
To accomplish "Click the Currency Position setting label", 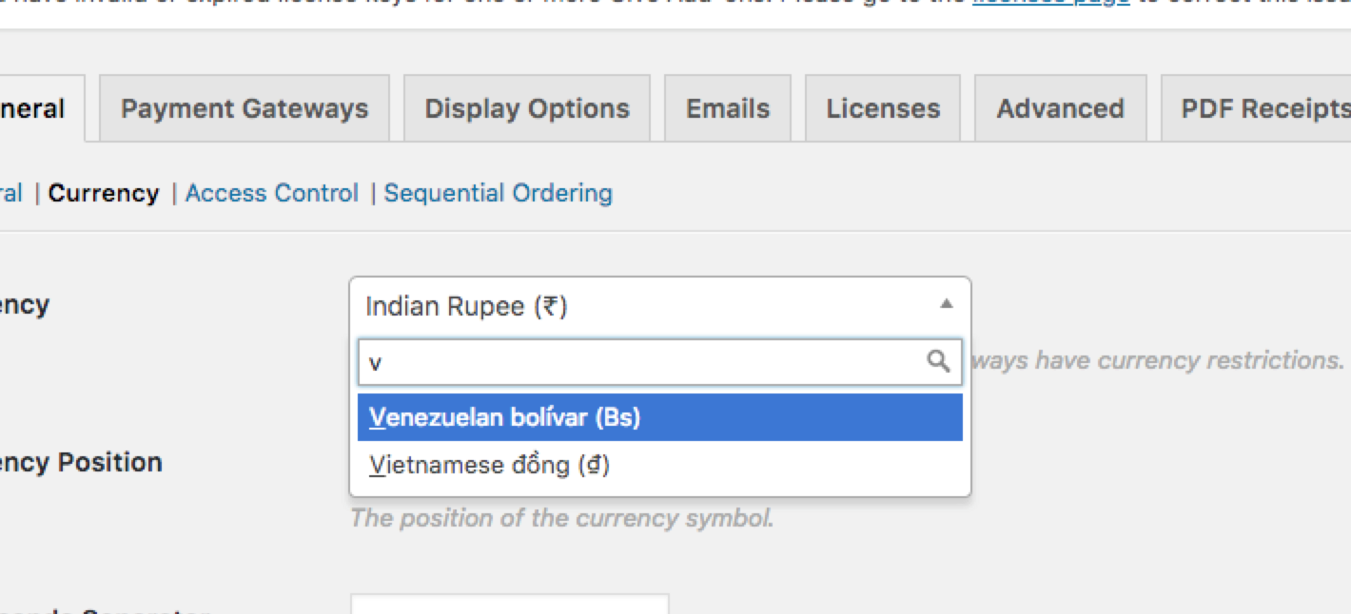I will (81, 463).
